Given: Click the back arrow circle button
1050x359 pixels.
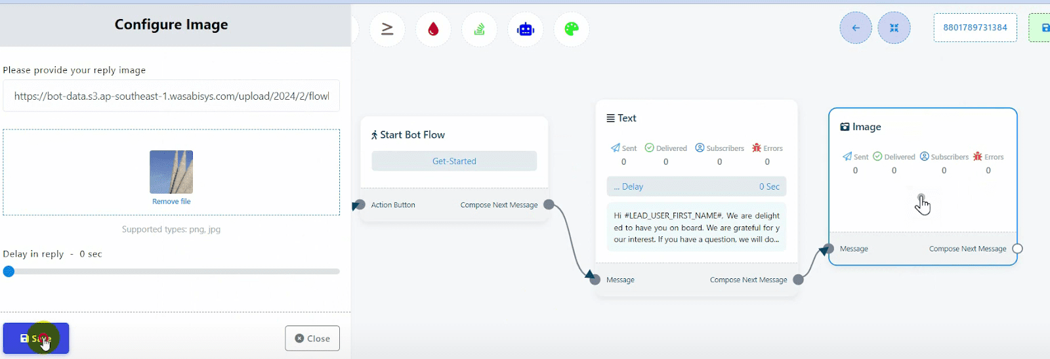Looking at the screenshot, I should [856, 28].
